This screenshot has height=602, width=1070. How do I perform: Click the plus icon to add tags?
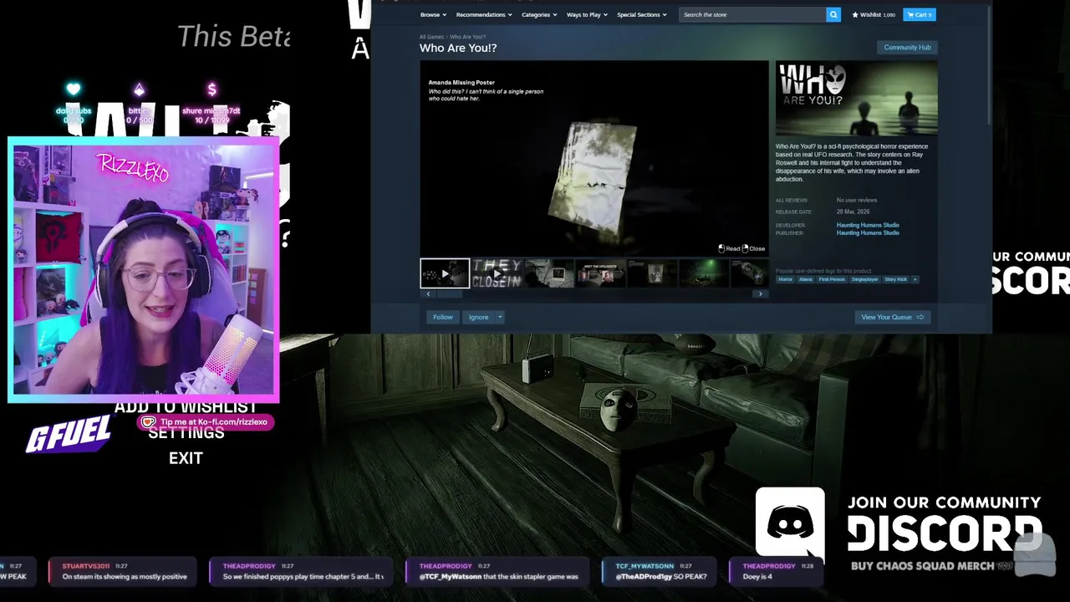coord(915,279)
